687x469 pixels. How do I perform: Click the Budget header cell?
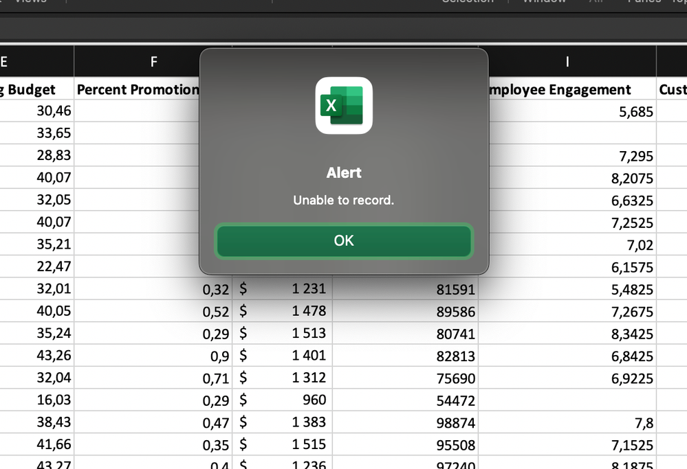(x=37, y=89)
